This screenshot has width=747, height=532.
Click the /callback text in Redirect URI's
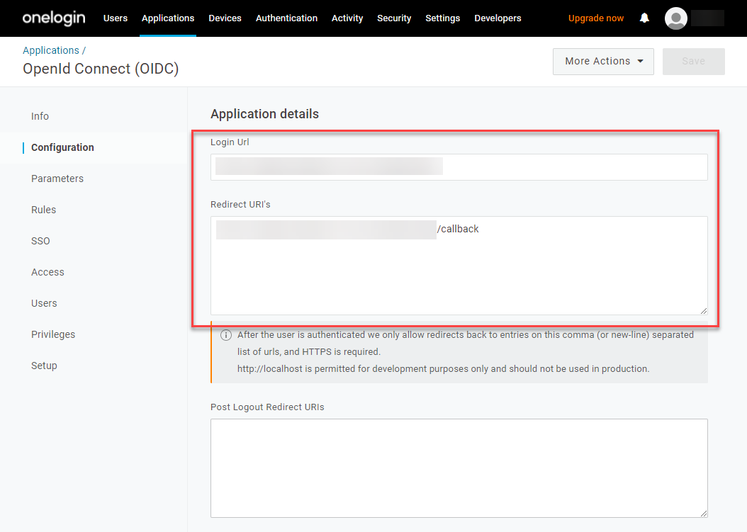coord(458,229)
